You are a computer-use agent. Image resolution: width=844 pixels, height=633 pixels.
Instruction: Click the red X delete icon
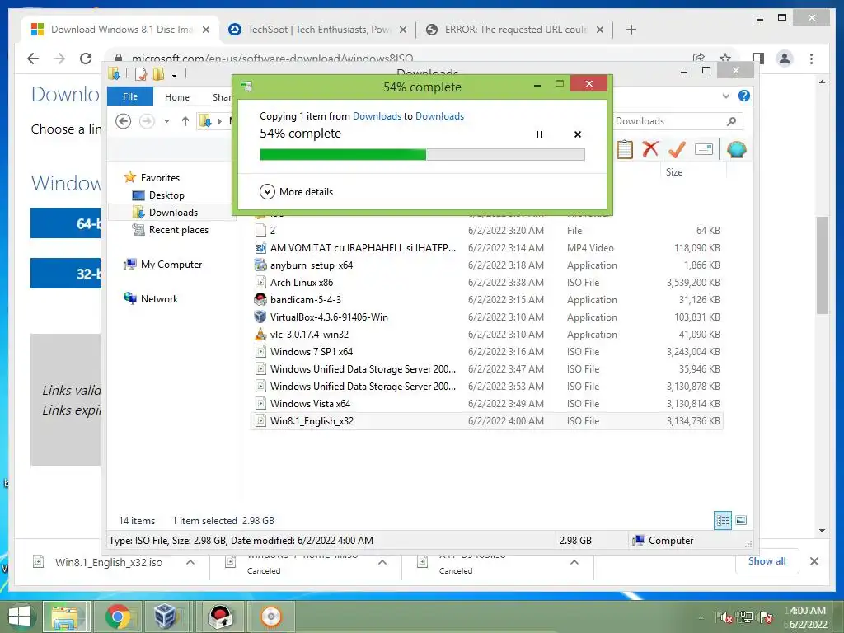(650, 149)
